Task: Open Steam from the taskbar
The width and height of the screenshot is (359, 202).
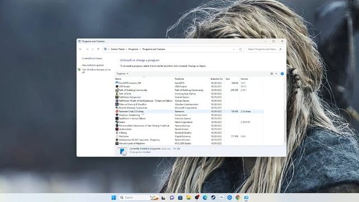Action: [213, 198]
